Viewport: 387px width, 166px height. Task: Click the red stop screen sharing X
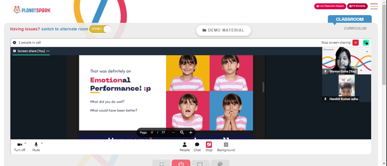(x=355, y=42)
